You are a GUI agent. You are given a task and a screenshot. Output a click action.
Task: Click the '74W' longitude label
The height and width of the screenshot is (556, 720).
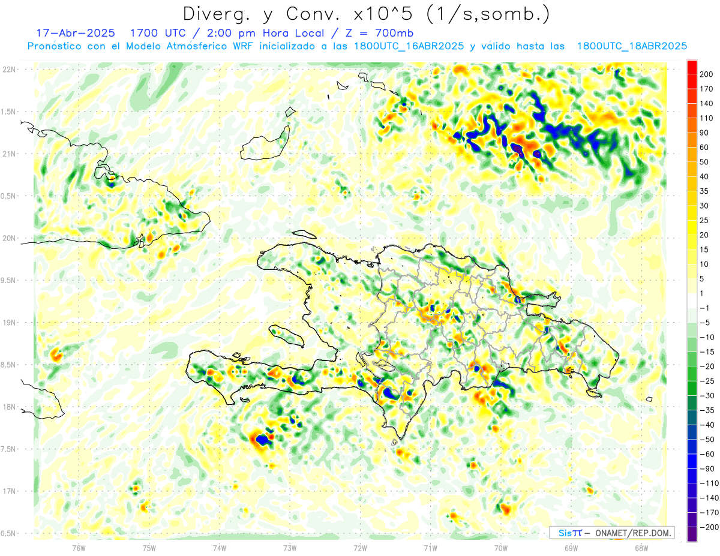[220, 548]
